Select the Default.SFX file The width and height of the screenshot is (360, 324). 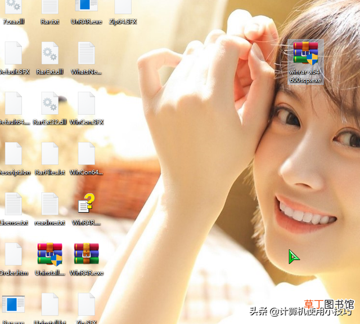coord(13,53)
